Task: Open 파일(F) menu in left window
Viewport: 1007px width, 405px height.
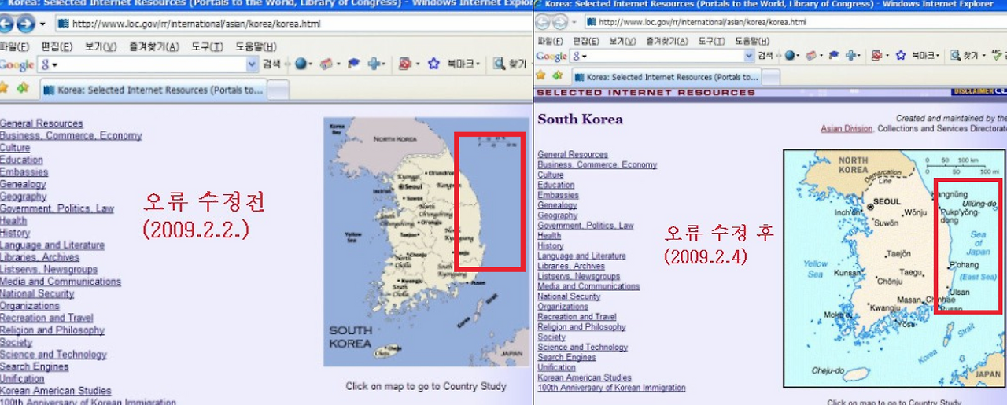Action: [15, 47]
